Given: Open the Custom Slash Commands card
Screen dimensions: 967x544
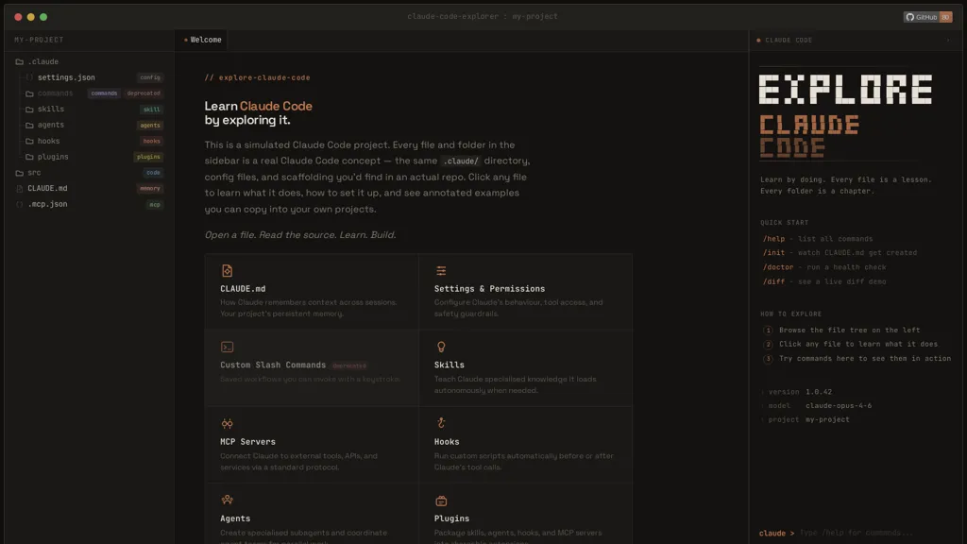Looking at the screenshot, I should (312, 368).
